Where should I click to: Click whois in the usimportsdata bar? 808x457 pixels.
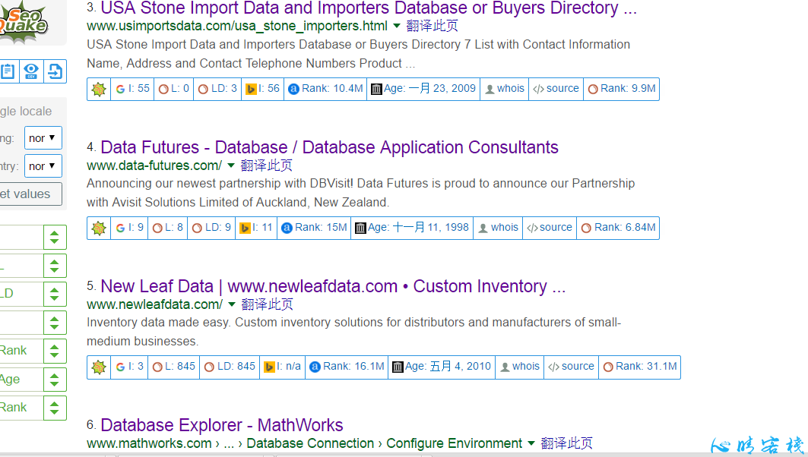click(505, 89)
